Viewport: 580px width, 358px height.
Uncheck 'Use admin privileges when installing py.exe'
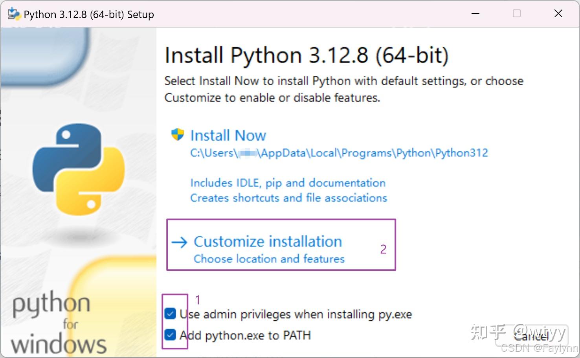click(x=170, y=314)
